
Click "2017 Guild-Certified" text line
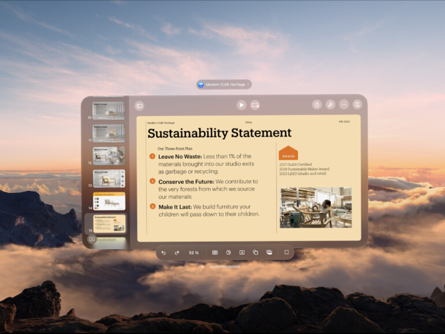[295, 164]
